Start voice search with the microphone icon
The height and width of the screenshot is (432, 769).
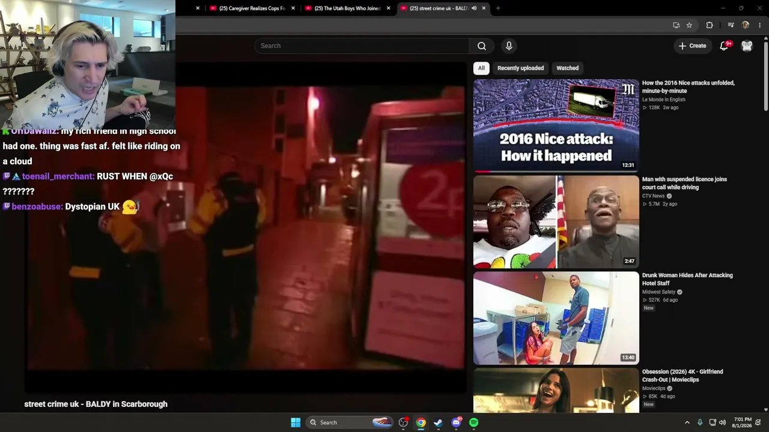point(509,46)
